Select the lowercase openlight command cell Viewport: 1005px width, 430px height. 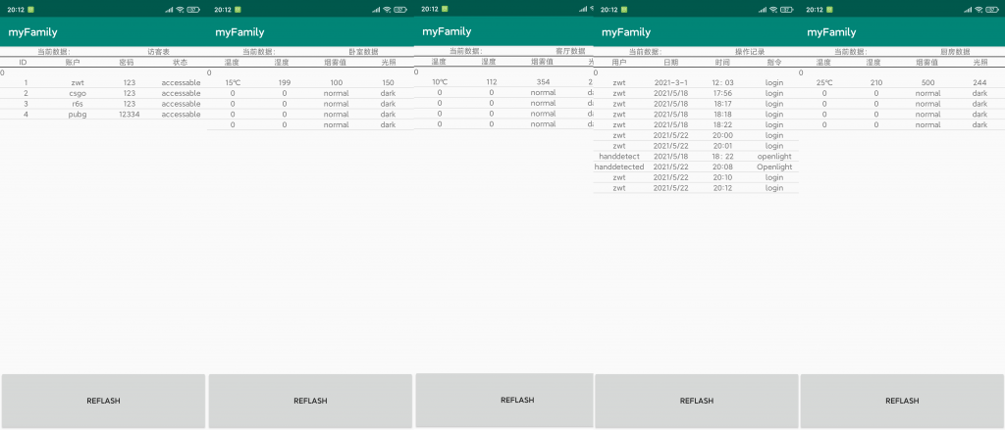(x=774, y=156)
